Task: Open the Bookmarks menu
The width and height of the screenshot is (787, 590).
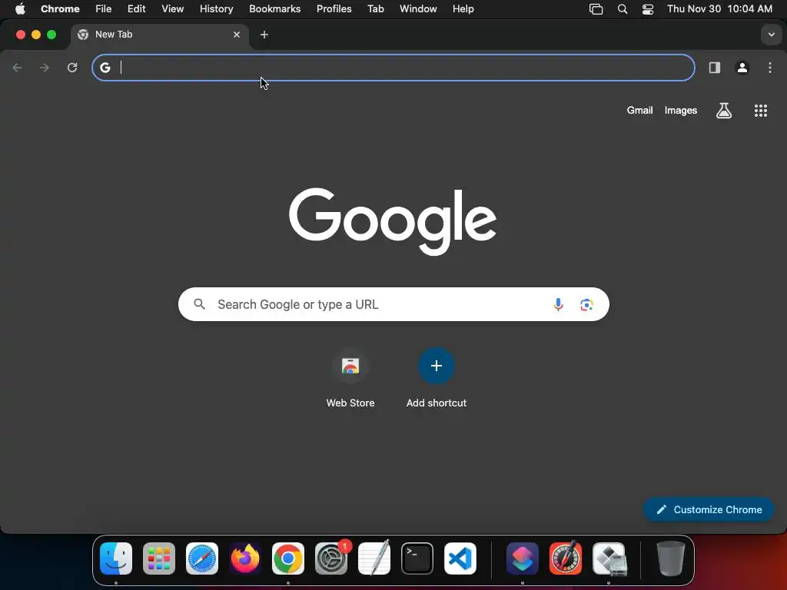Action: [x=275, y=9]
